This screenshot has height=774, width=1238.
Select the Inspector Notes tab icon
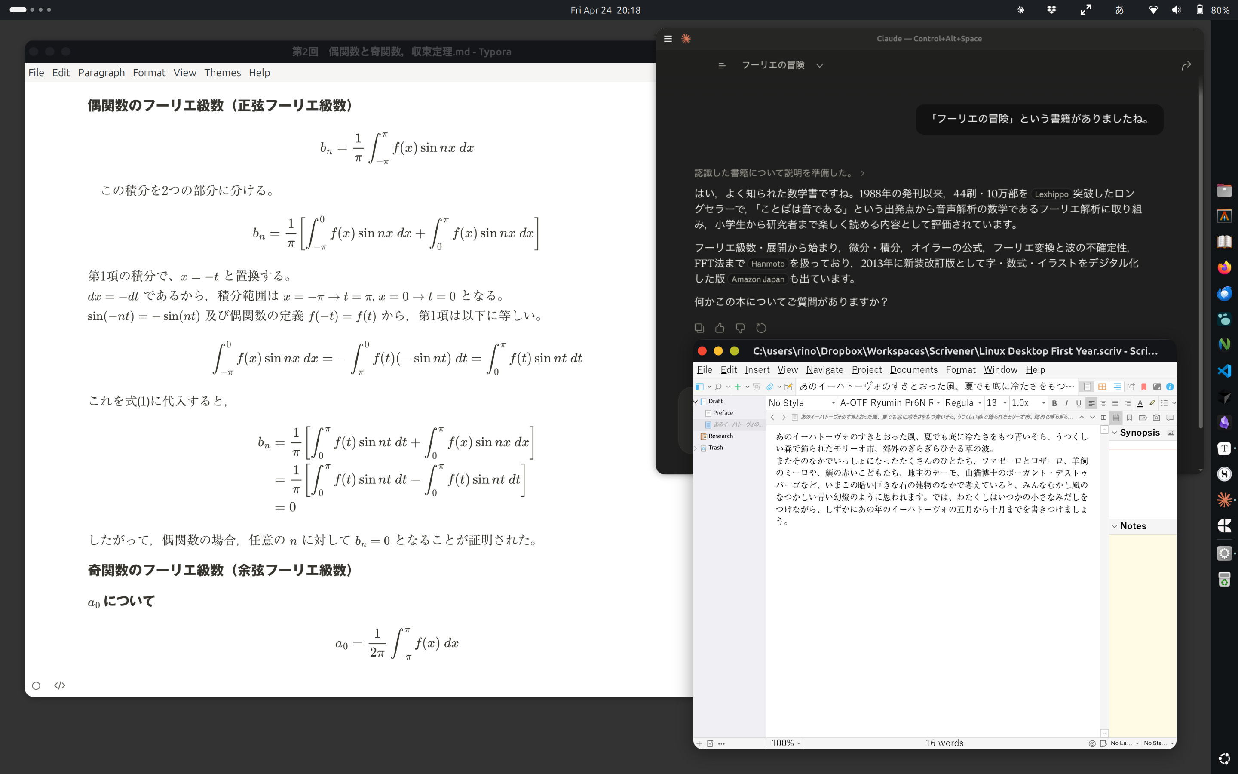coord(1116,418)
